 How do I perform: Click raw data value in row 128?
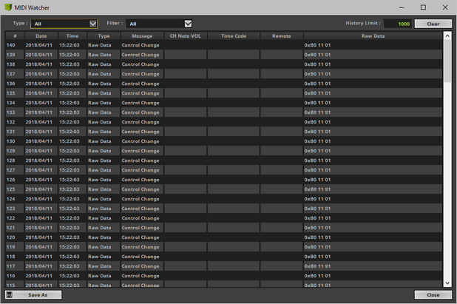pyautogui.click(x=317, y=161)
